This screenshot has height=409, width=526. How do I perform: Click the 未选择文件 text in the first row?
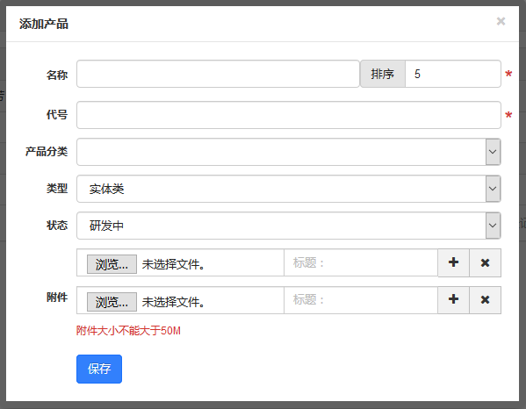(x=174, y=264)
